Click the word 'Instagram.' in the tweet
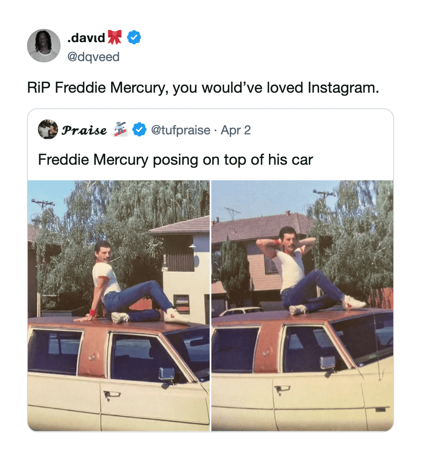This screenshot has height=460, width=421. (343, 88)
